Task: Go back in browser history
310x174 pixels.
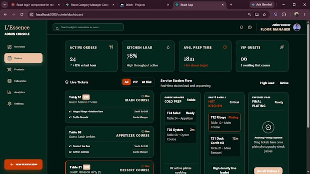Action: (5, 15)
